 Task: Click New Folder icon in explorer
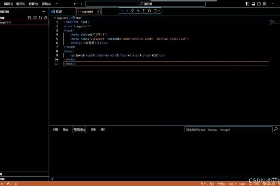[35, 17]
